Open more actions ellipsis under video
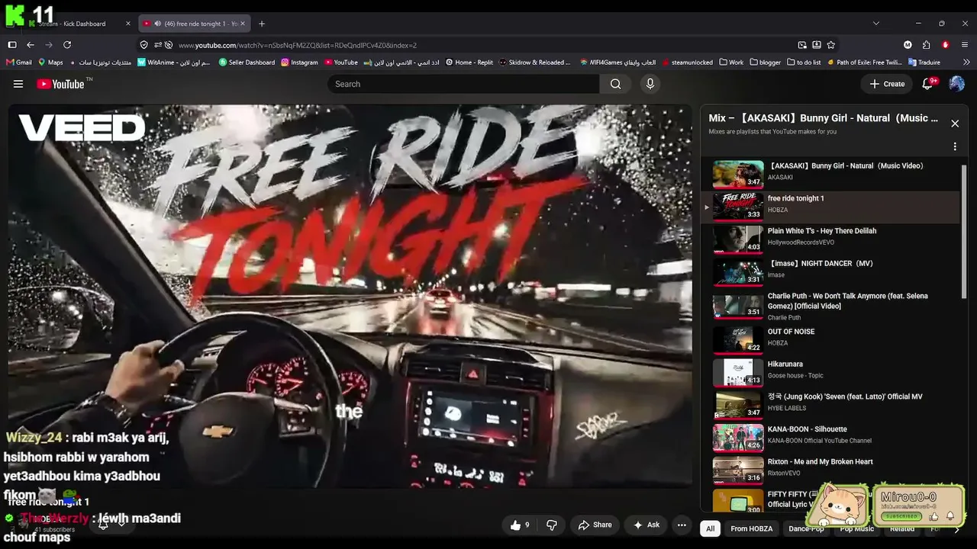The height and width of the screenshot is (549, 977). click(x=682, y=525)
